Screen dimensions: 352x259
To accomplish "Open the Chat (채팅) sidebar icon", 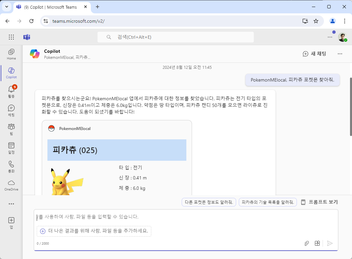I will point(11,111).
